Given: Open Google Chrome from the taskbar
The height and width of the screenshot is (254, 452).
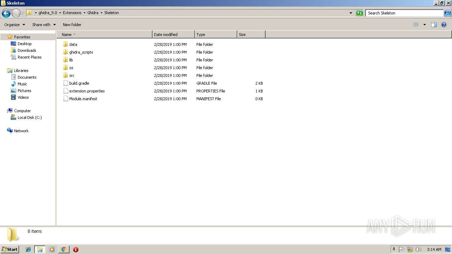Looking at the screenshot, I should (x=64, y=249).
